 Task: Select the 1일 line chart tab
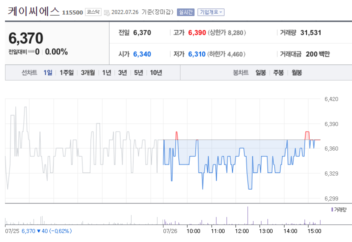48,72
